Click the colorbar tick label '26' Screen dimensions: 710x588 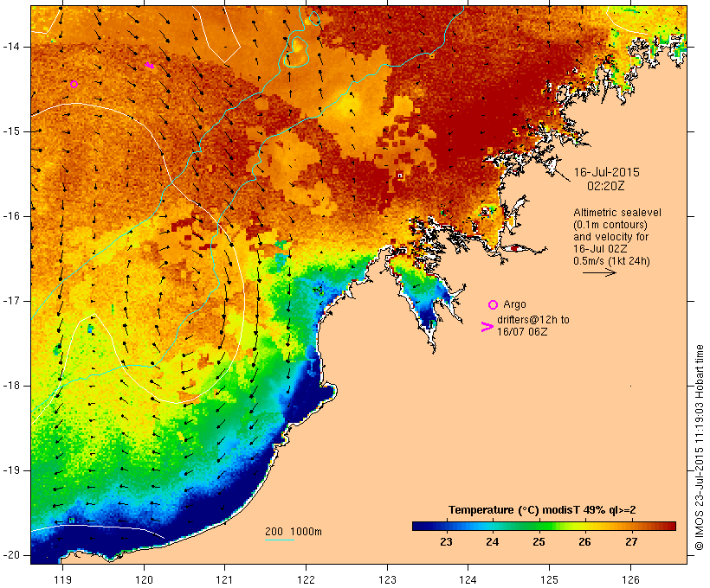584,542
